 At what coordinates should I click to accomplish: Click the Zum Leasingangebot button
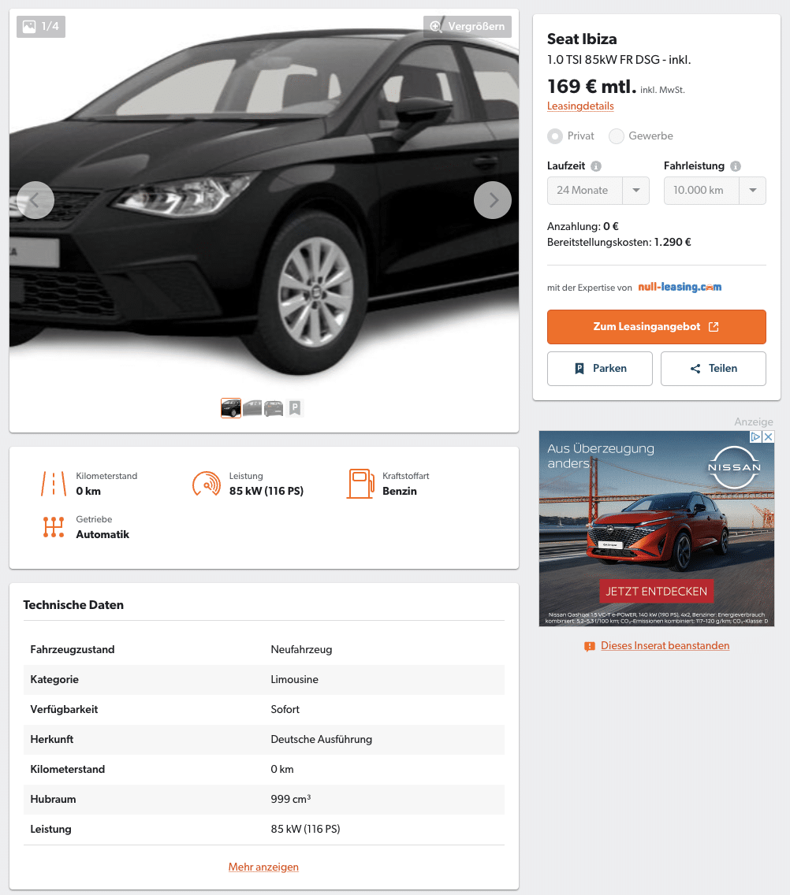(656, 326)
